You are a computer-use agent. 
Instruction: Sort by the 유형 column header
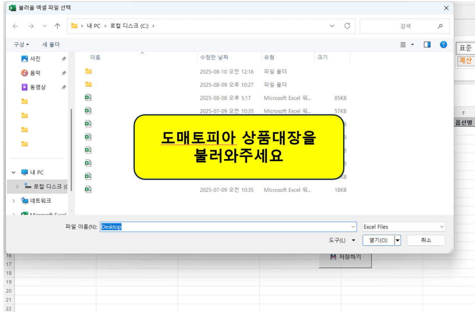(269, 57)
